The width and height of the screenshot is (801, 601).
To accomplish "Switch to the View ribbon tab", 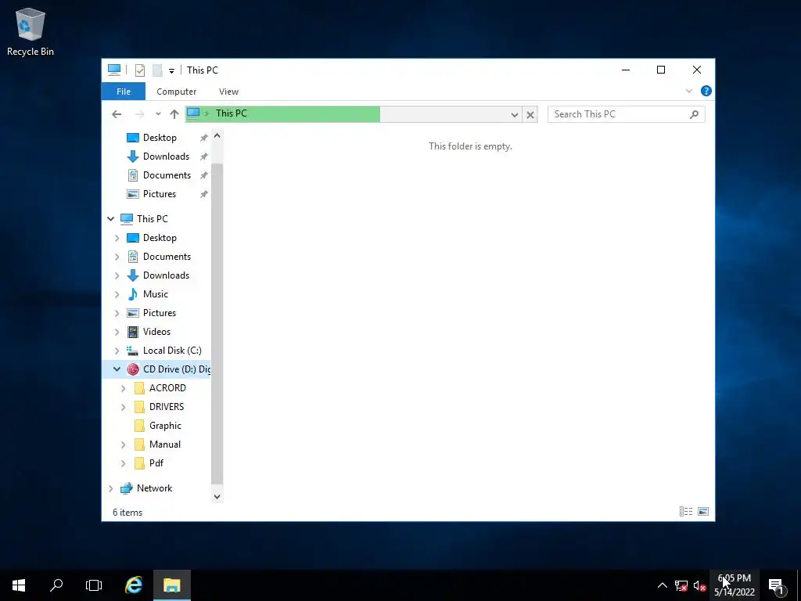I will pos(228,92).
